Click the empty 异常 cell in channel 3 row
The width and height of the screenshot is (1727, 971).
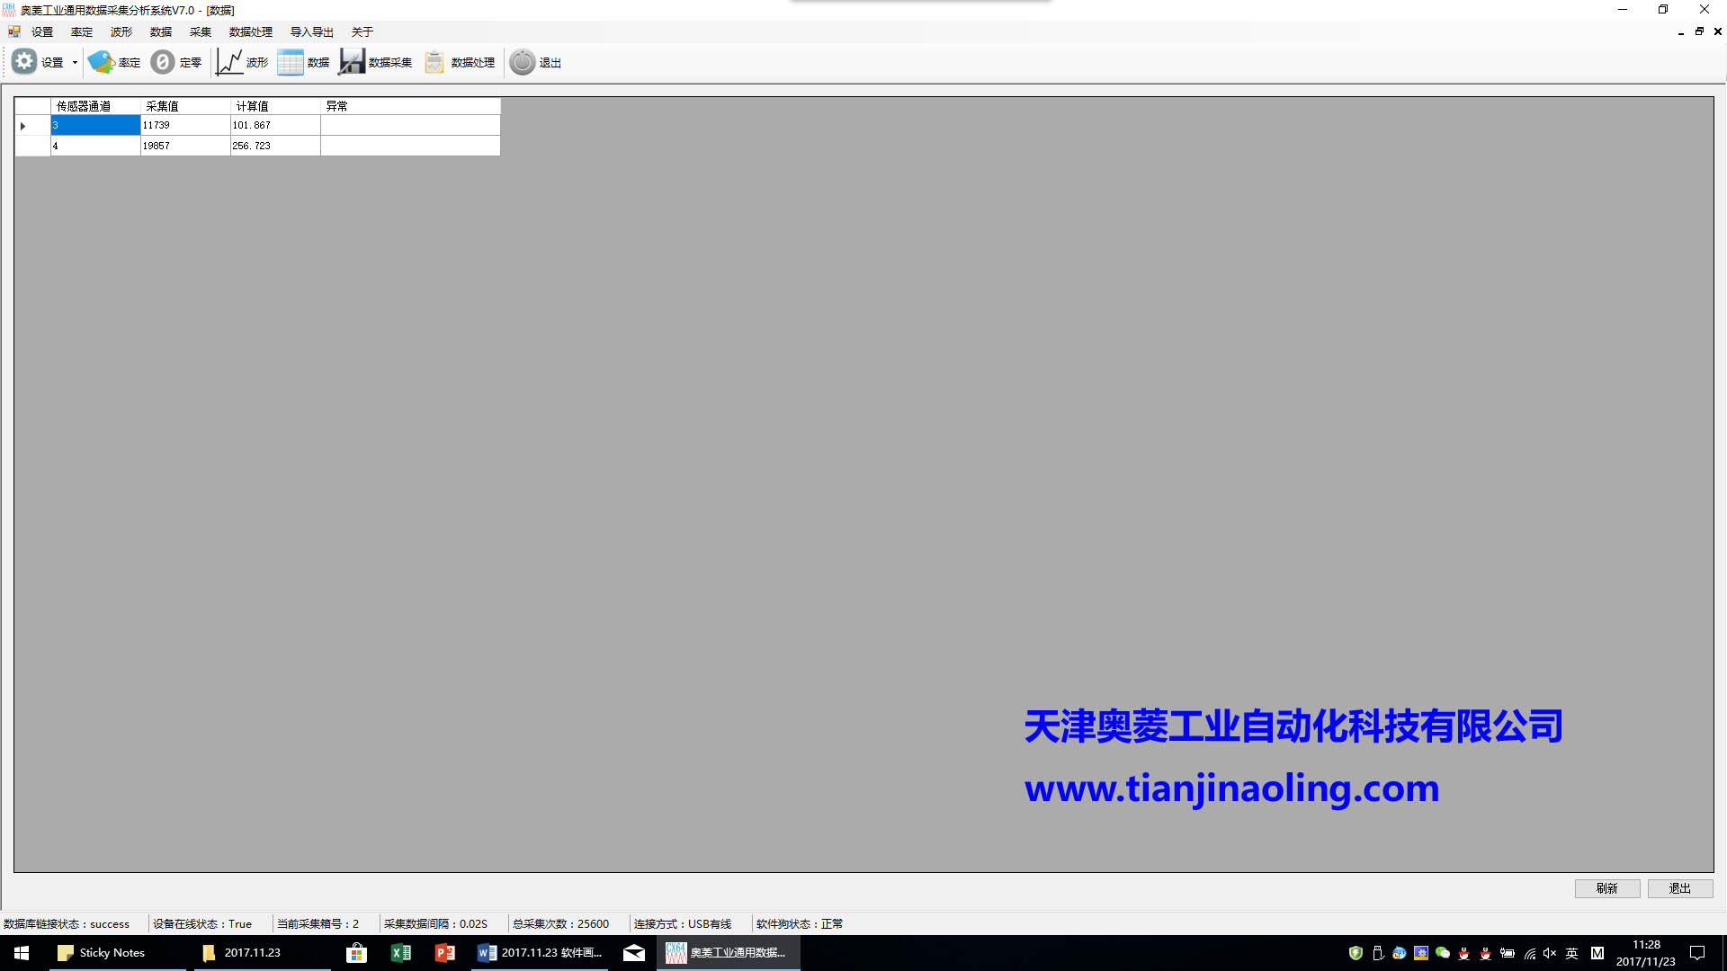tap(410, 126)
